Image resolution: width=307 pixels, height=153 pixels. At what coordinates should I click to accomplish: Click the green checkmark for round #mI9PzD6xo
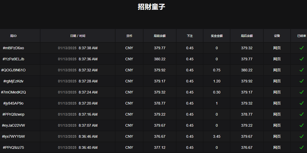click(301, 48)
